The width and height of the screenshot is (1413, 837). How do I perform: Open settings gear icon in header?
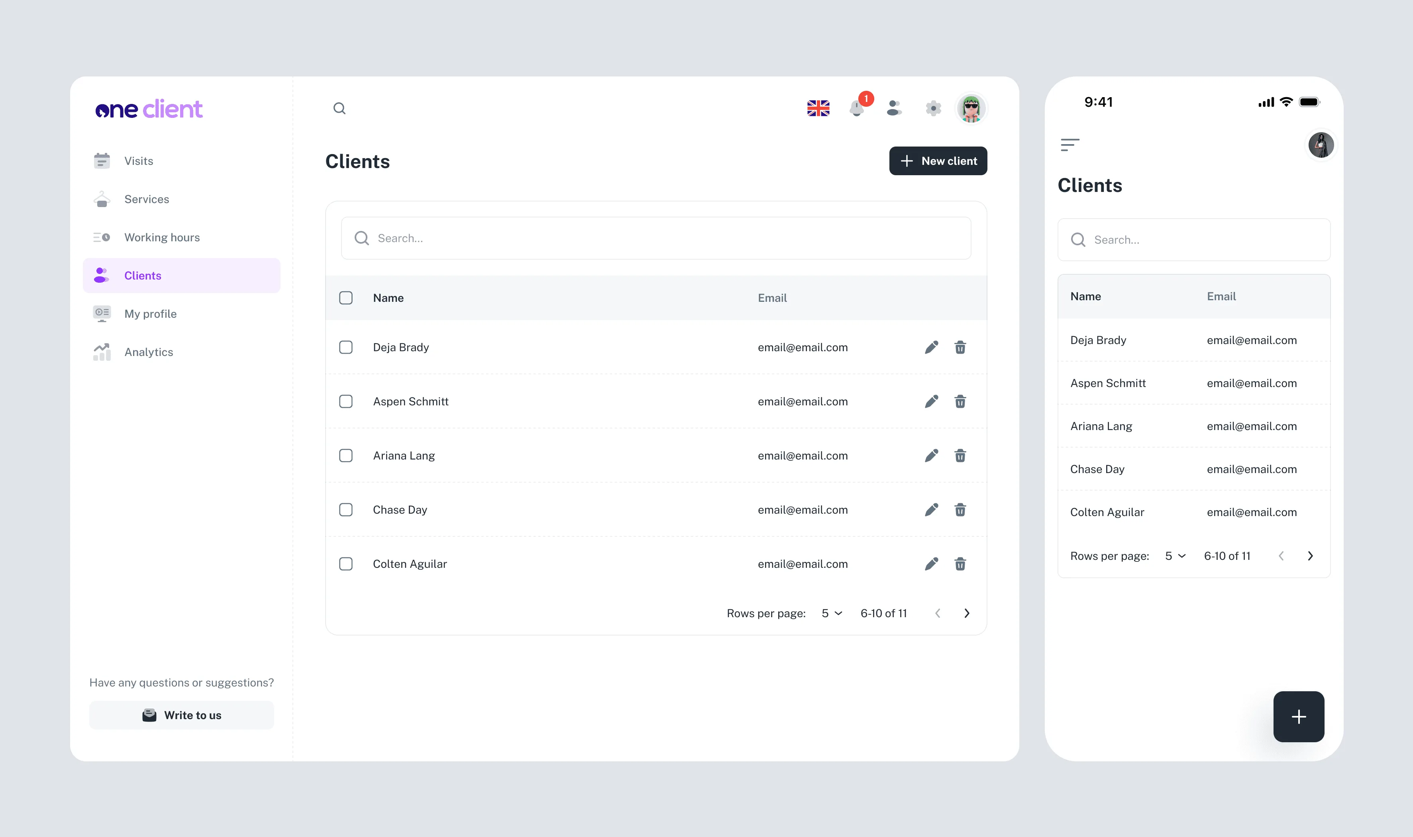tap(933, 108)
